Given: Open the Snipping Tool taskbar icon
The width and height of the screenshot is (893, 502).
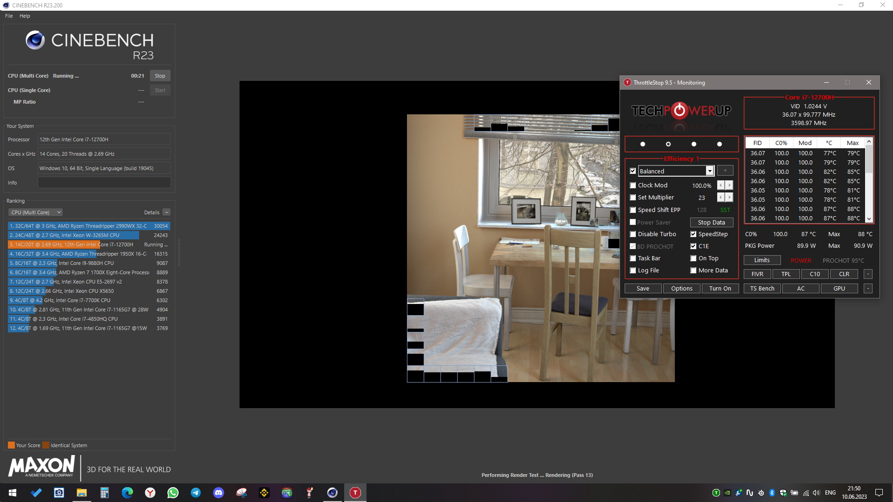Looking at the screenshot, I should pyautogui.click(x=241, y=493).
